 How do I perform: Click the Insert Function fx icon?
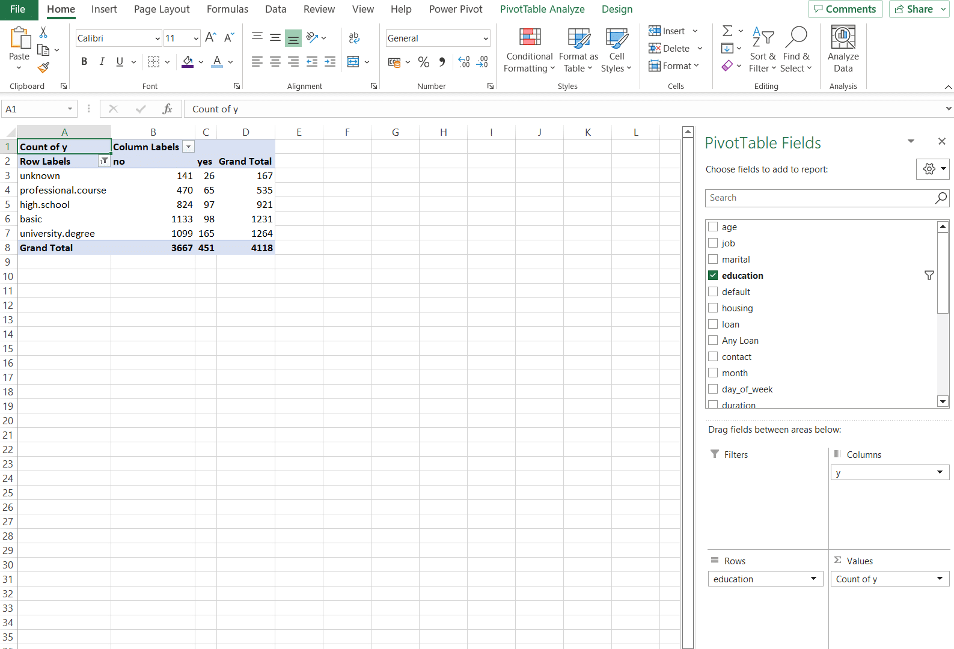pyautogui.click(x=167, y=109)
